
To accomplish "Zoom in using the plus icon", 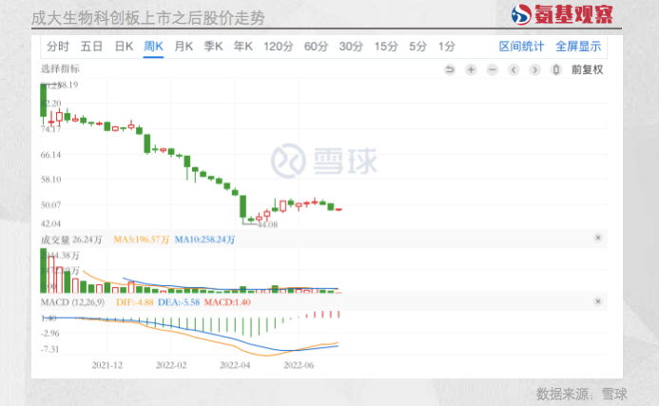I will [472, 70].
